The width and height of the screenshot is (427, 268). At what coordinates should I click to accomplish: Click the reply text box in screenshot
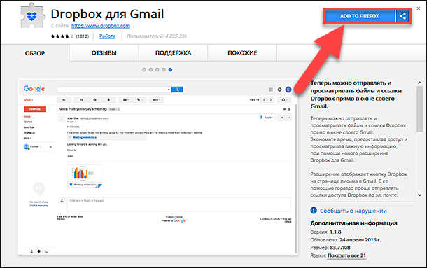(x=179, y=204)
